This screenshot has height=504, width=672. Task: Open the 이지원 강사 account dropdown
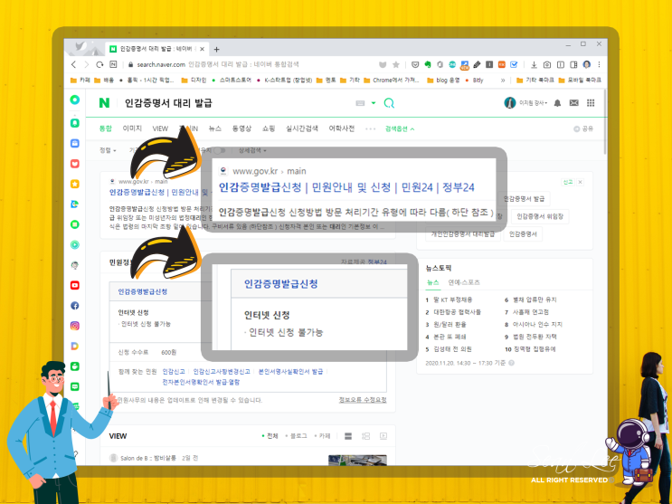533,103
